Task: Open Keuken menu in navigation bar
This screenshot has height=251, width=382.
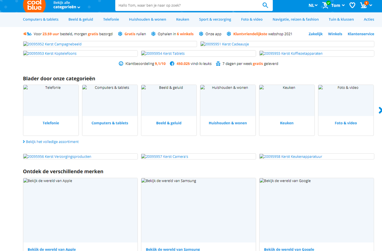Action: click(183, 19)
